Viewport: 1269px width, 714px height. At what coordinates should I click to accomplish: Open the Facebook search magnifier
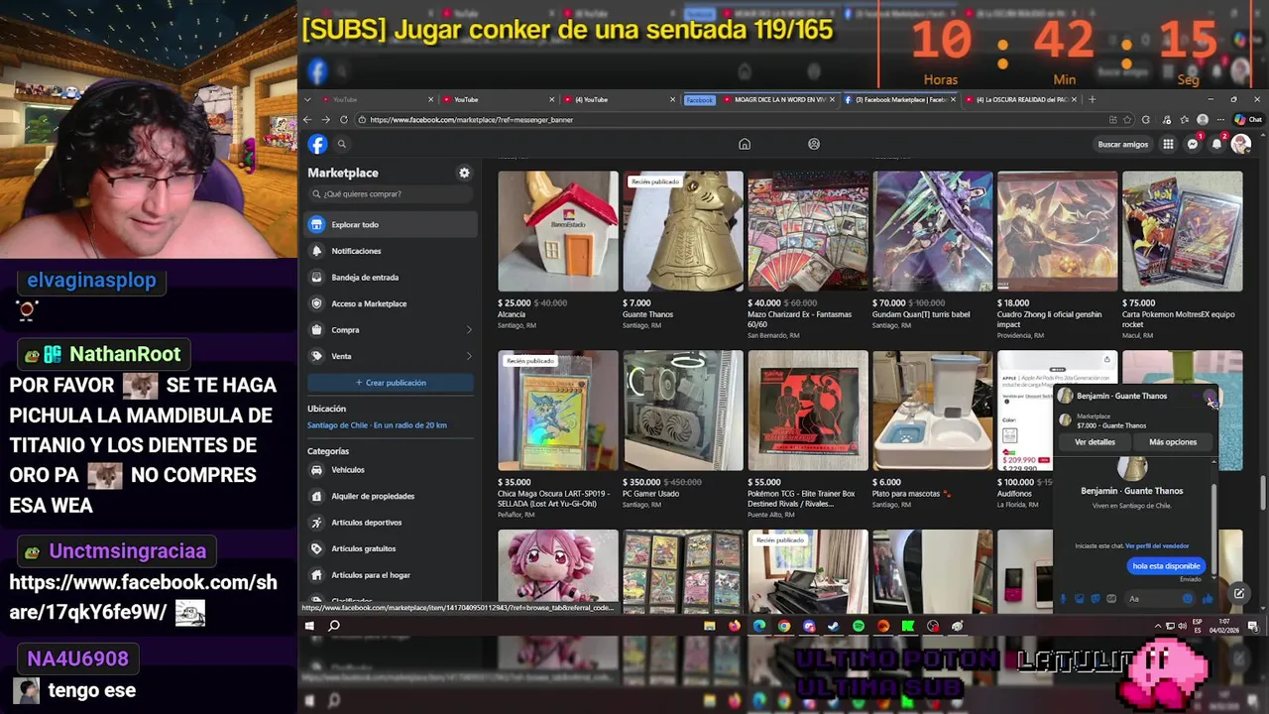(x=342, y=145)
